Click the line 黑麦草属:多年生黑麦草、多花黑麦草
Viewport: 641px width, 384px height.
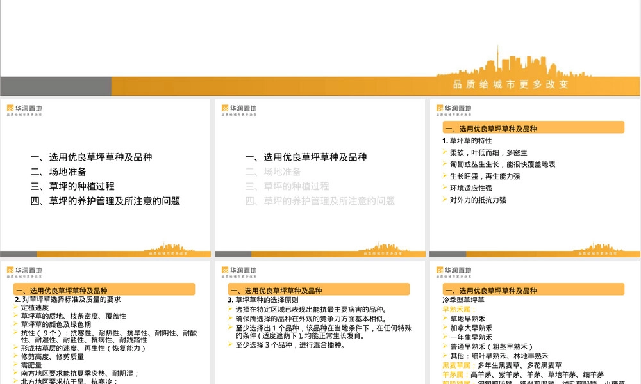(502, 365)
